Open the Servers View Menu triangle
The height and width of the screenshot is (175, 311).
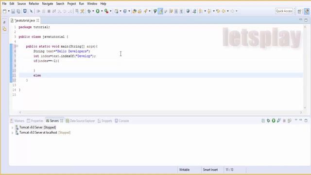[x=296, y=120]
